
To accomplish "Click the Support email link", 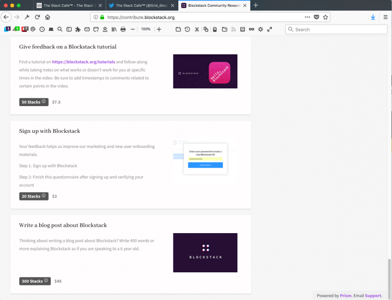I will tap(373, 295).
